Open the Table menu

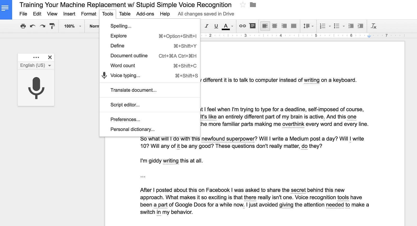coord(125,14)
